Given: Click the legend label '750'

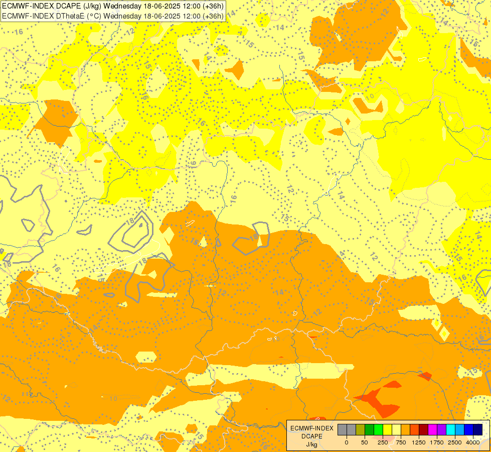Looking at the screenshot, I should tap(401, 442).
